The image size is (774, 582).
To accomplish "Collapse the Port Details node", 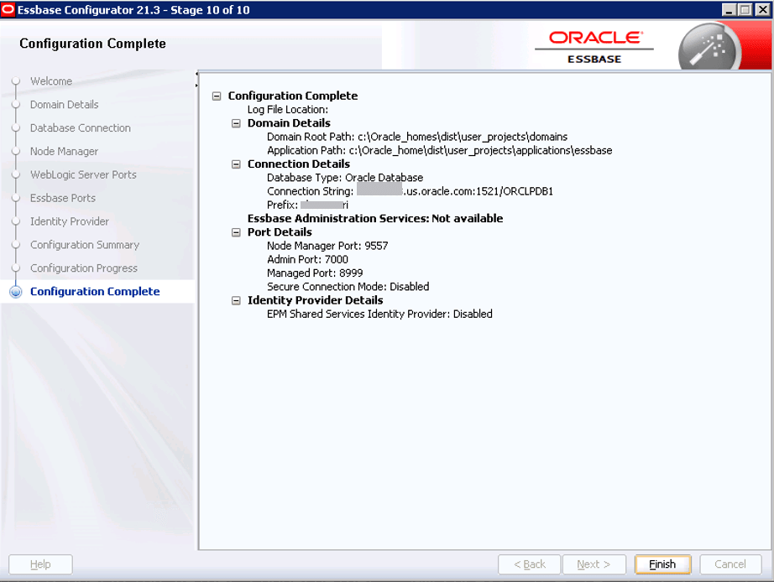I will (236, 232).
